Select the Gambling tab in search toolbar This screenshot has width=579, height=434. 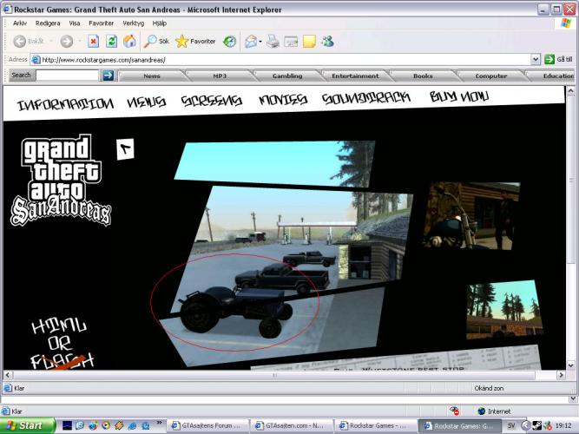[287, 76]
